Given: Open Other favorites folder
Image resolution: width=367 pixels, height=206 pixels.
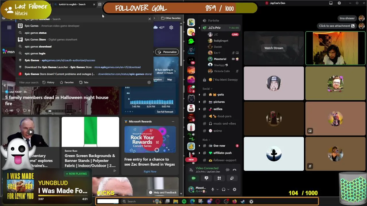Looking at the screenshot, I should pos(171,18).
